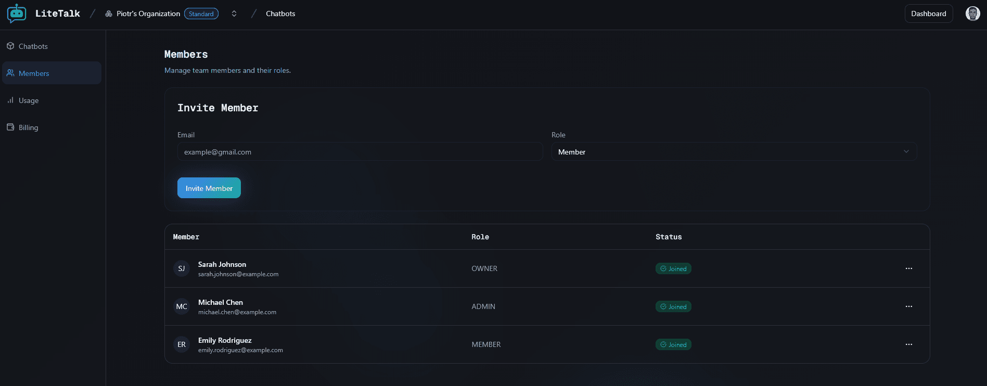Click the LiteTalk robot logo icon
This screenshot has width=987, height=386.
point(17,14)
